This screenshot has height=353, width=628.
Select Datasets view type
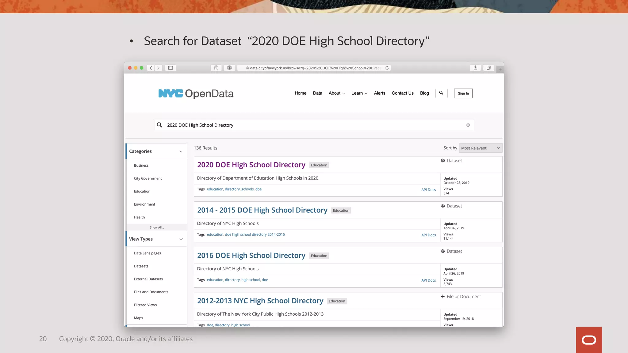point(141,266)
